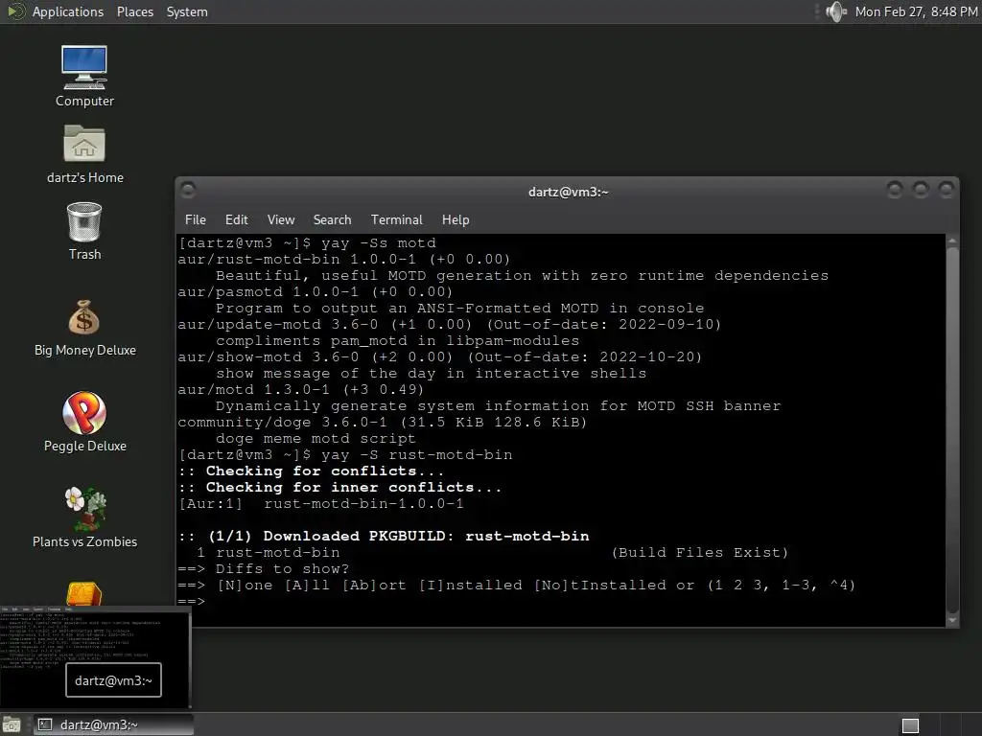Open the Places menu

point(134,11)
